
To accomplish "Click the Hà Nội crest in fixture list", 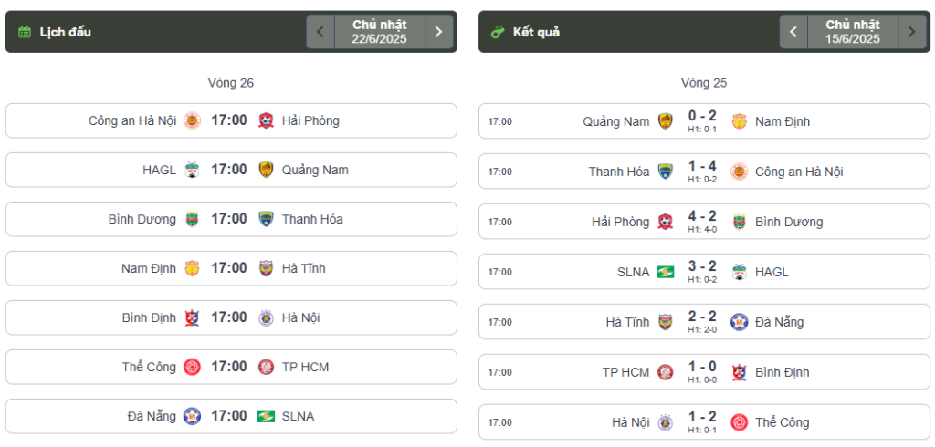I will click(x=266, y=317).
